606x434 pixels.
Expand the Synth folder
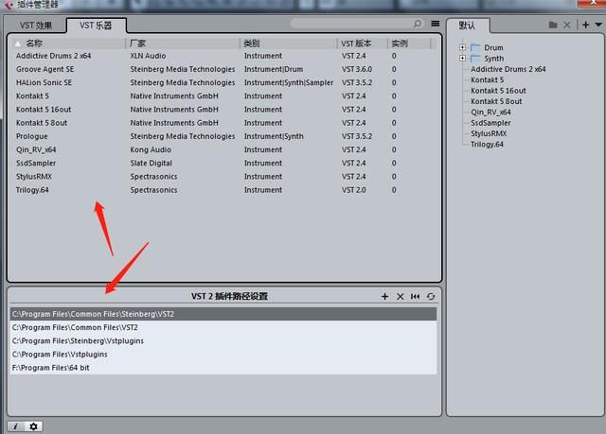(x=463, y=59)
